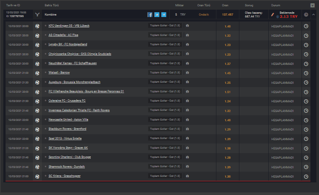The width and height of the screenshot is (319, 195).
Task: Sort by the Oran Türü column header
Action: 204,5
